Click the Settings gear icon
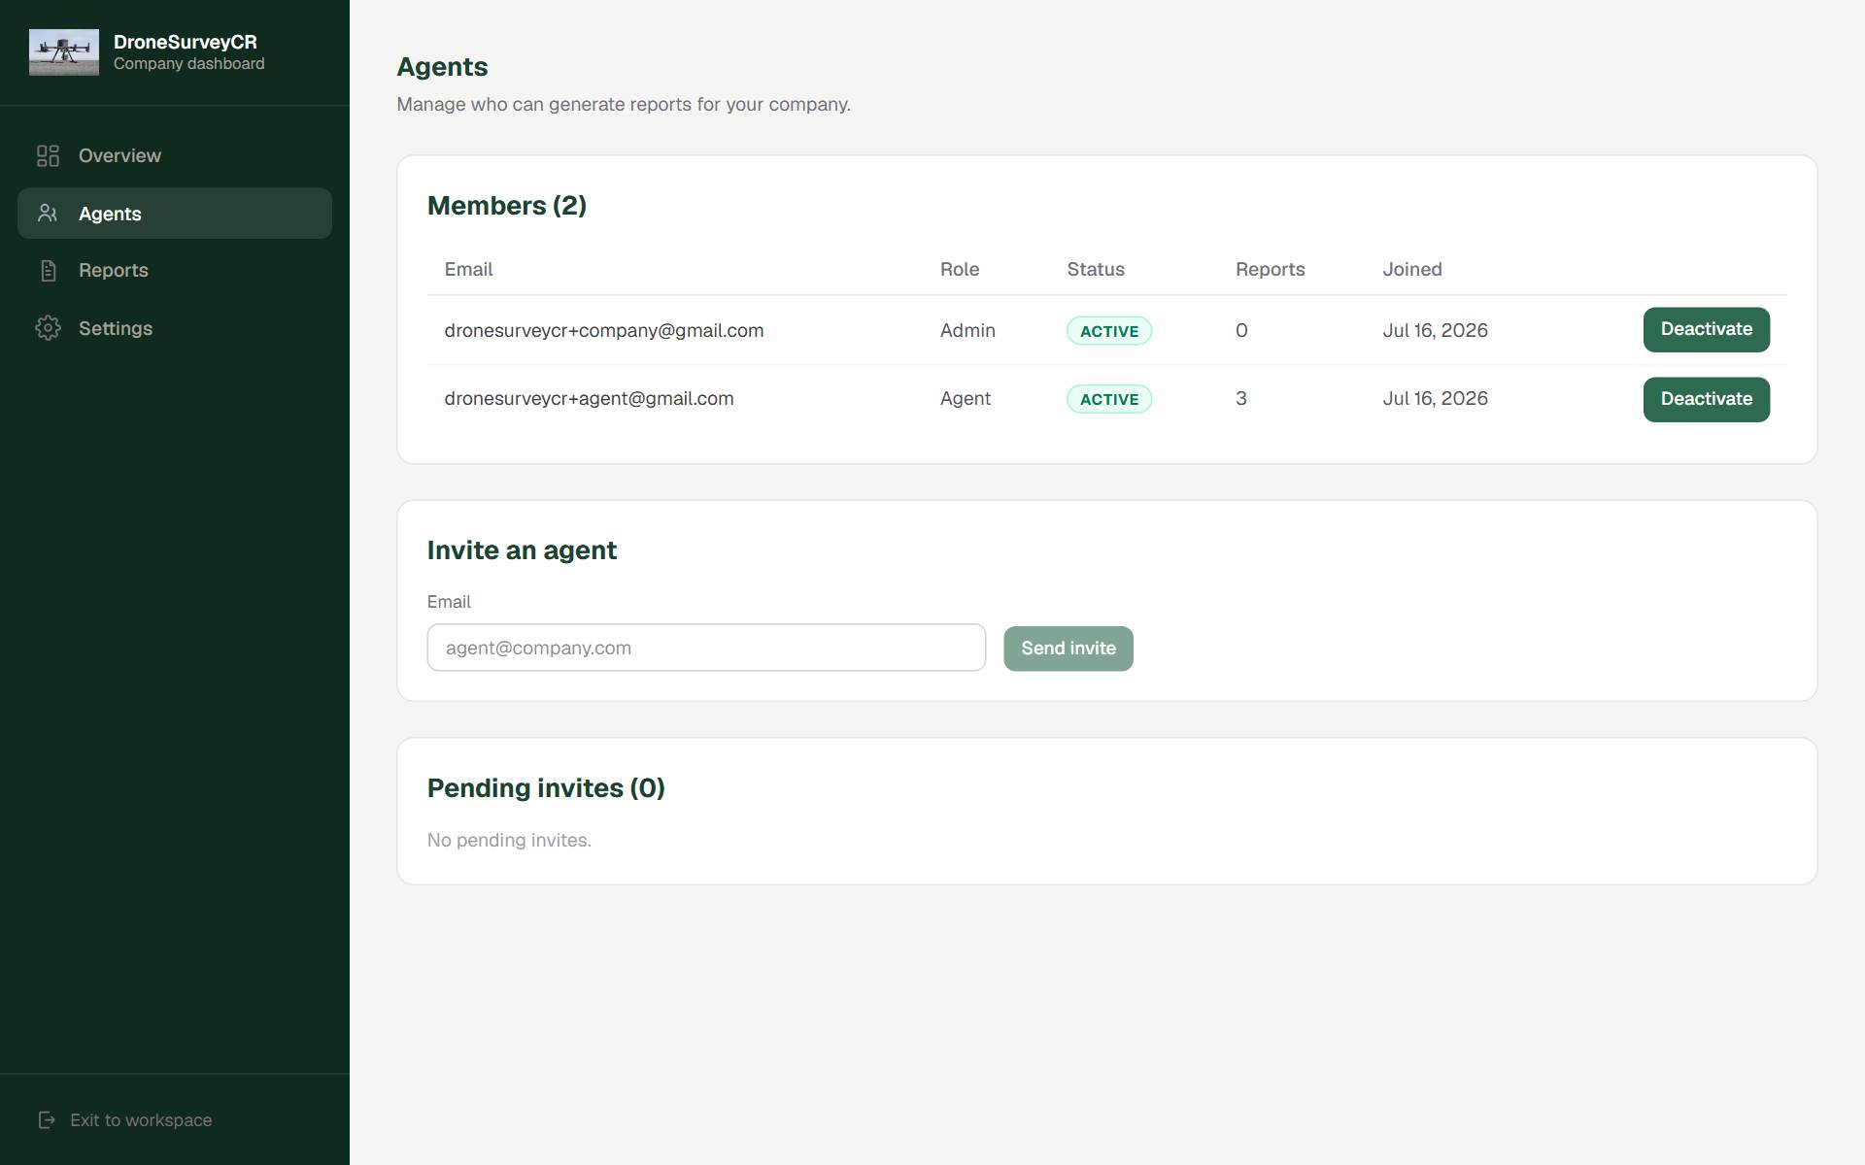 48,328
